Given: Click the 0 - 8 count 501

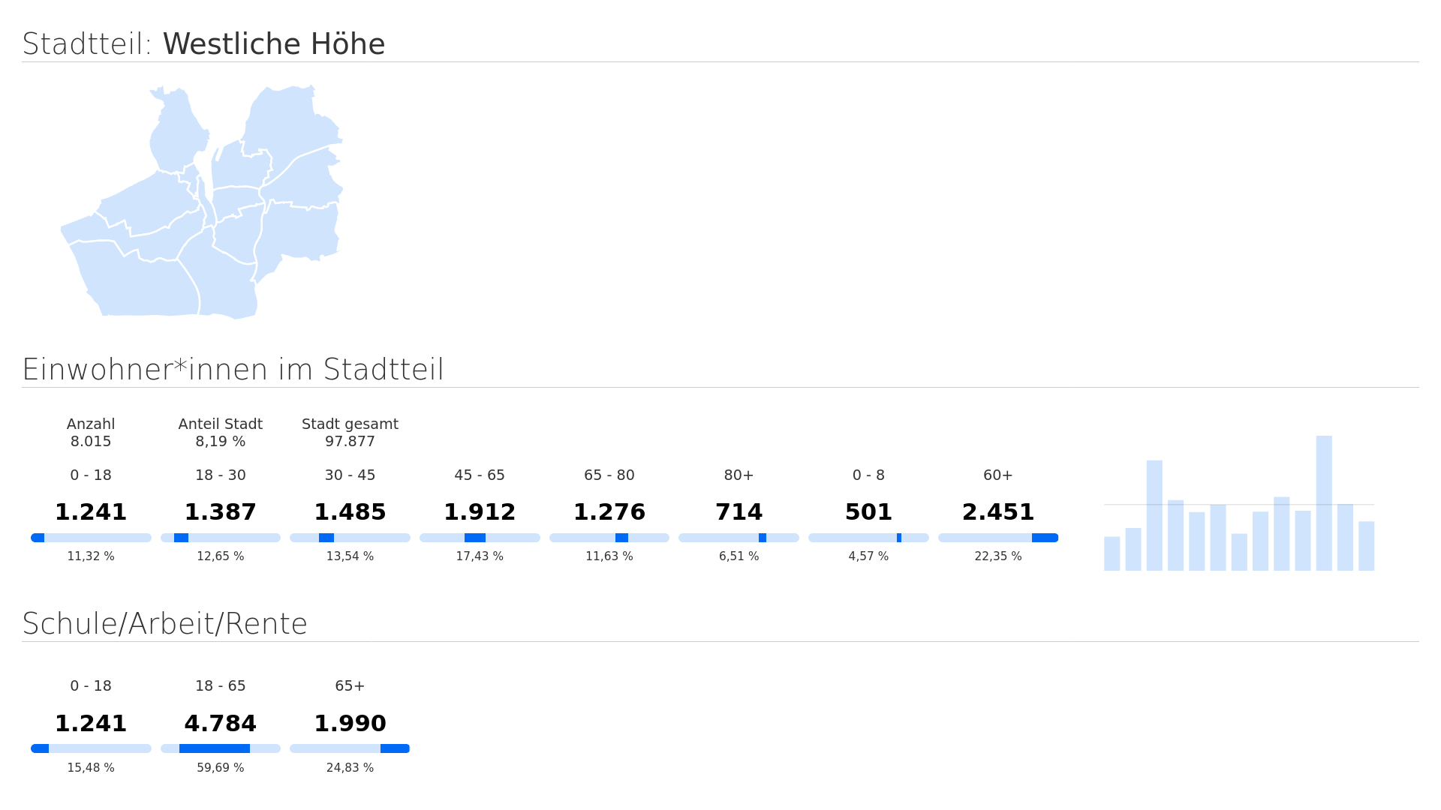Looking at the screenshot, I should click(868, 512).
